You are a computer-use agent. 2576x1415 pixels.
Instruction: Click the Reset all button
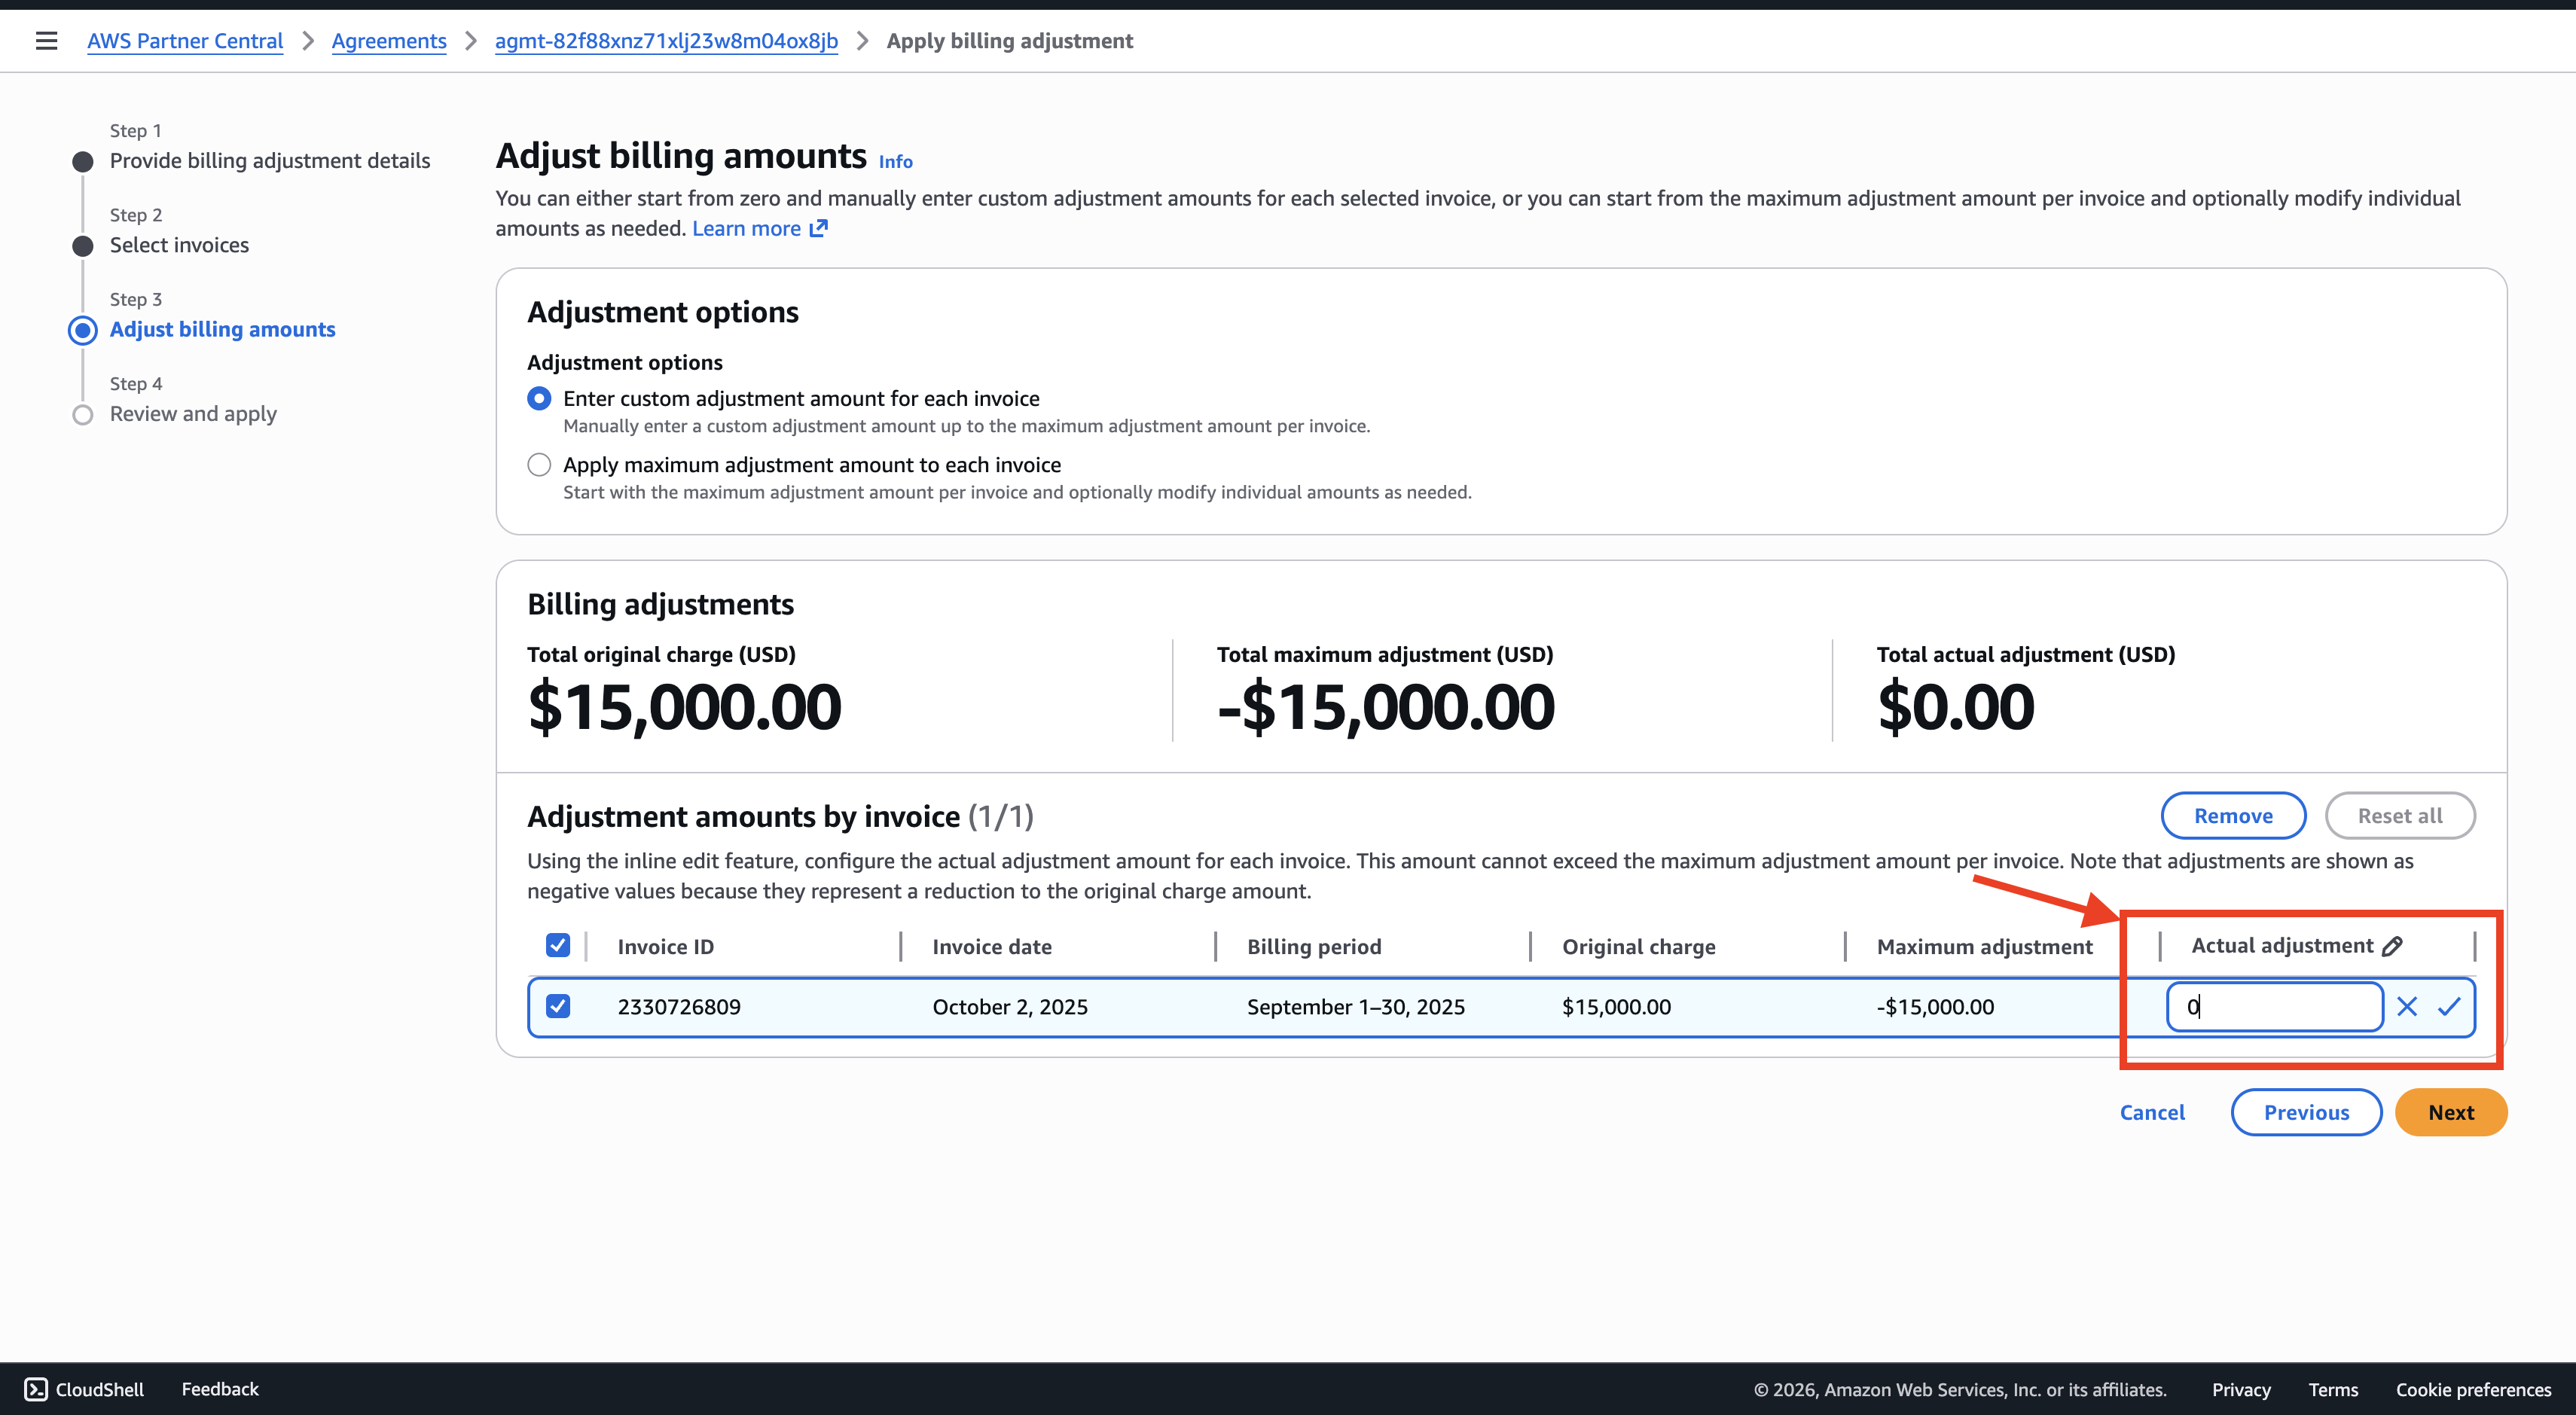point(2400,816)
